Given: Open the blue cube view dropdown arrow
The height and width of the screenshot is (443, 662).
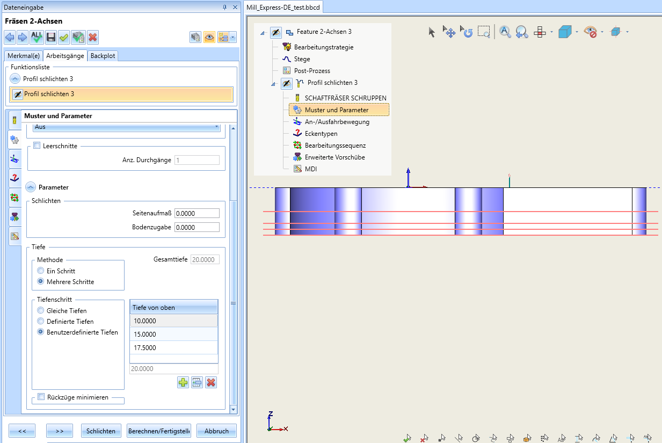Looking at the screenshot, I should pyautogui.click(x=577, y=32).
